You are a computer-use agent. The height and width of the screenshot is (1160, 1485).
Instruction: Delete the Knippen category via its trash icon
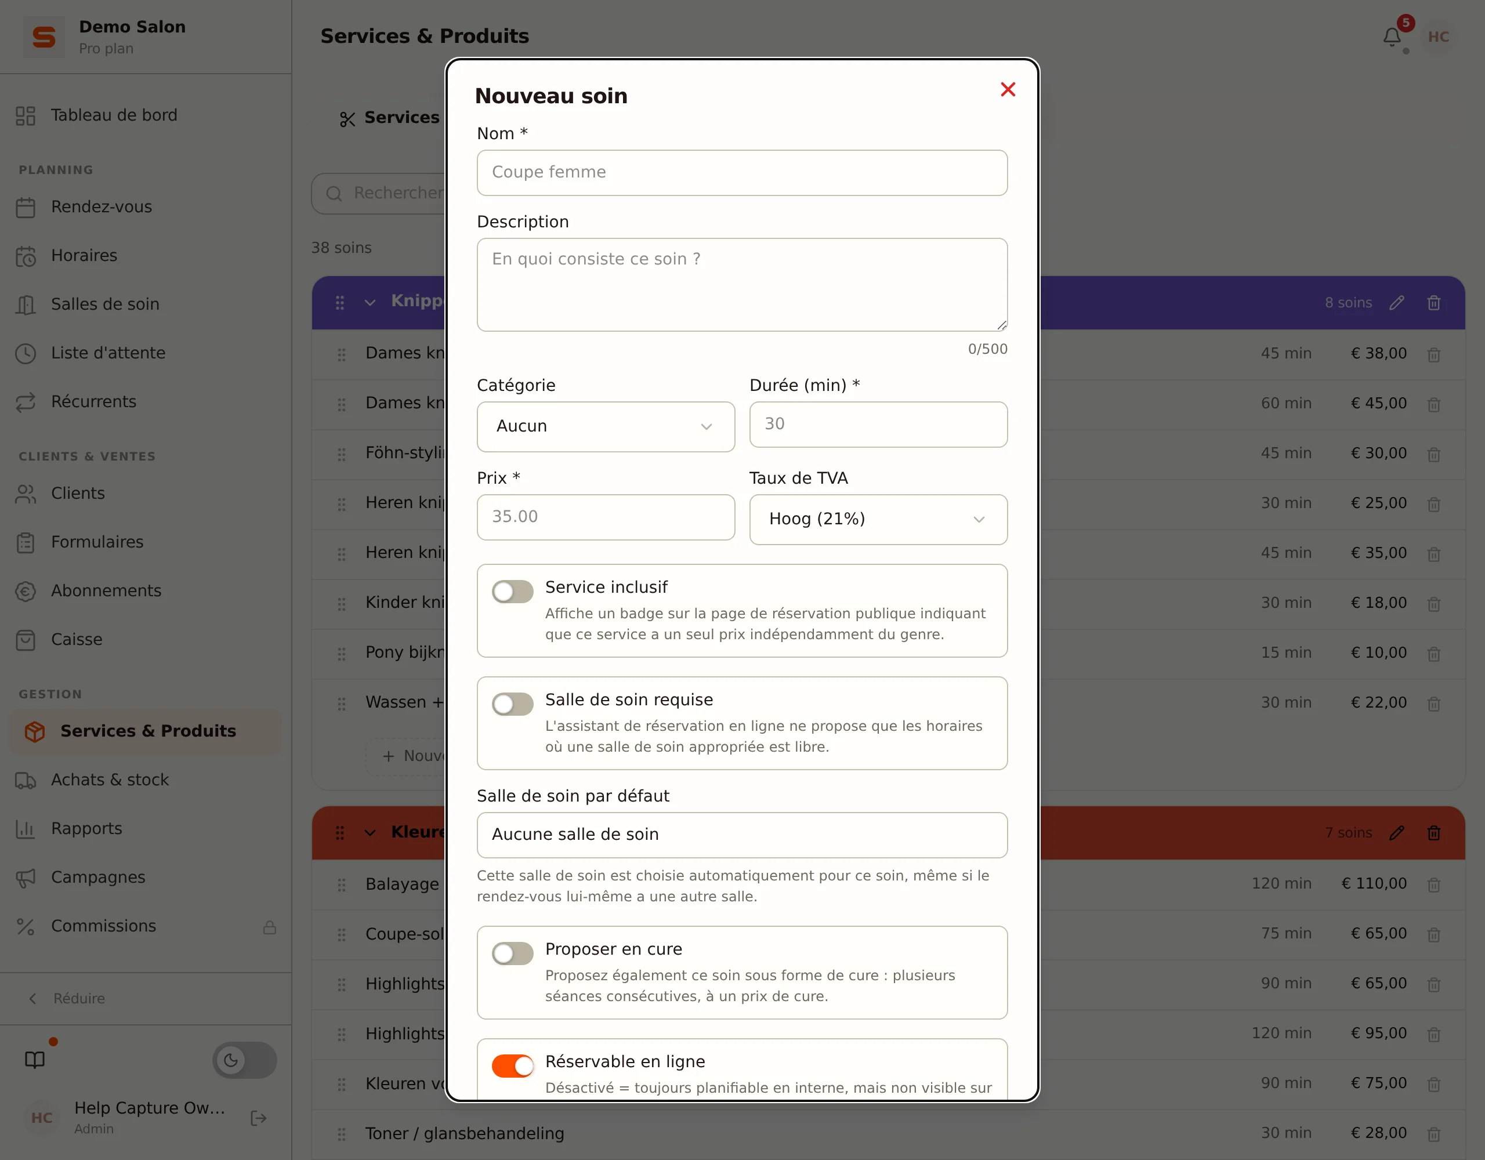pyautogui.click(x=1433, y=303)
